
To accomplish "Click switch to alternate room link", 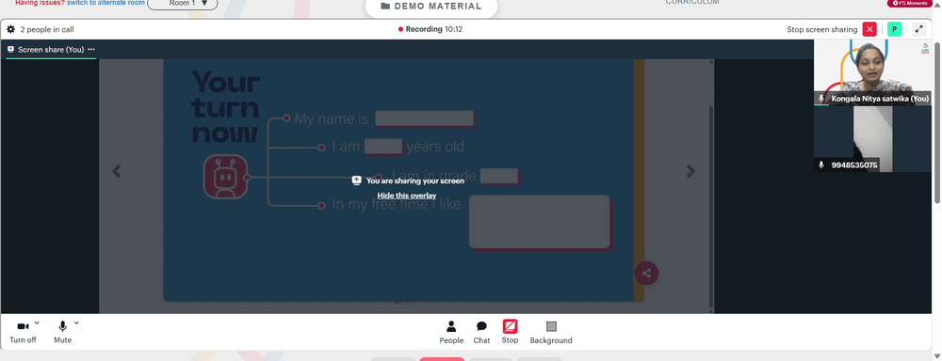I will (x=106, y=3).
